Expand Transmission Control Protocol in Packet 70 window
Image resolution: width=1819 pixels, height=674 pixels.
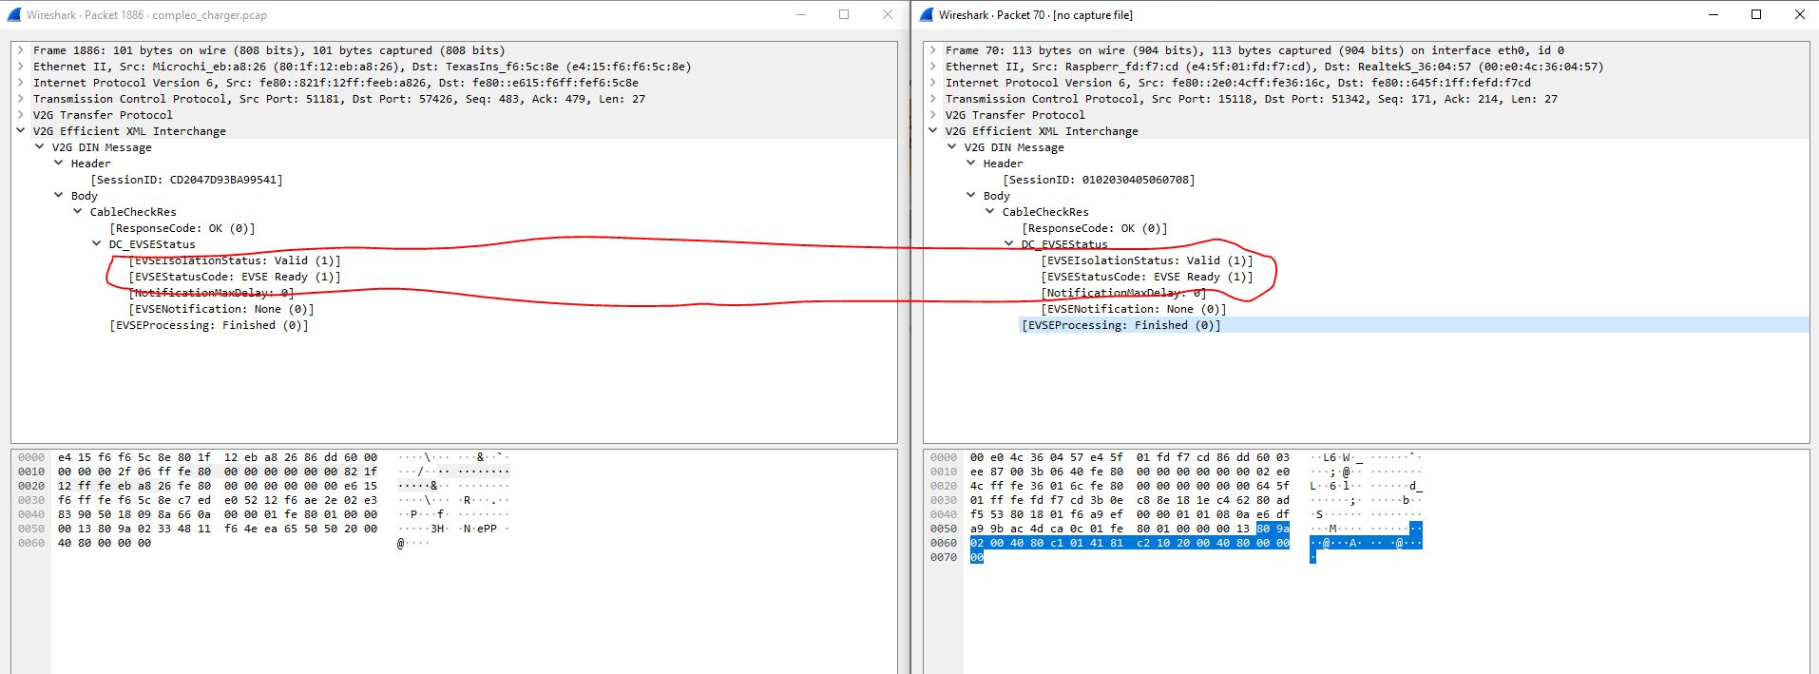932,99
